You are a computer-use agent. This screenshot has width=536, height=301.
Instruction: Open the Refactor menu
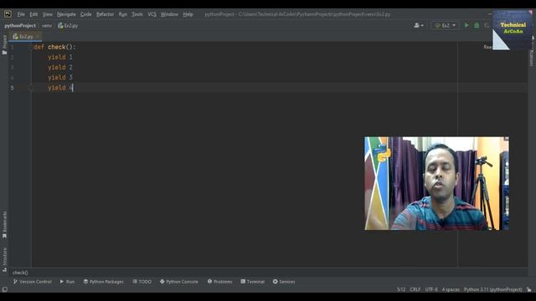tap(105, 14)
